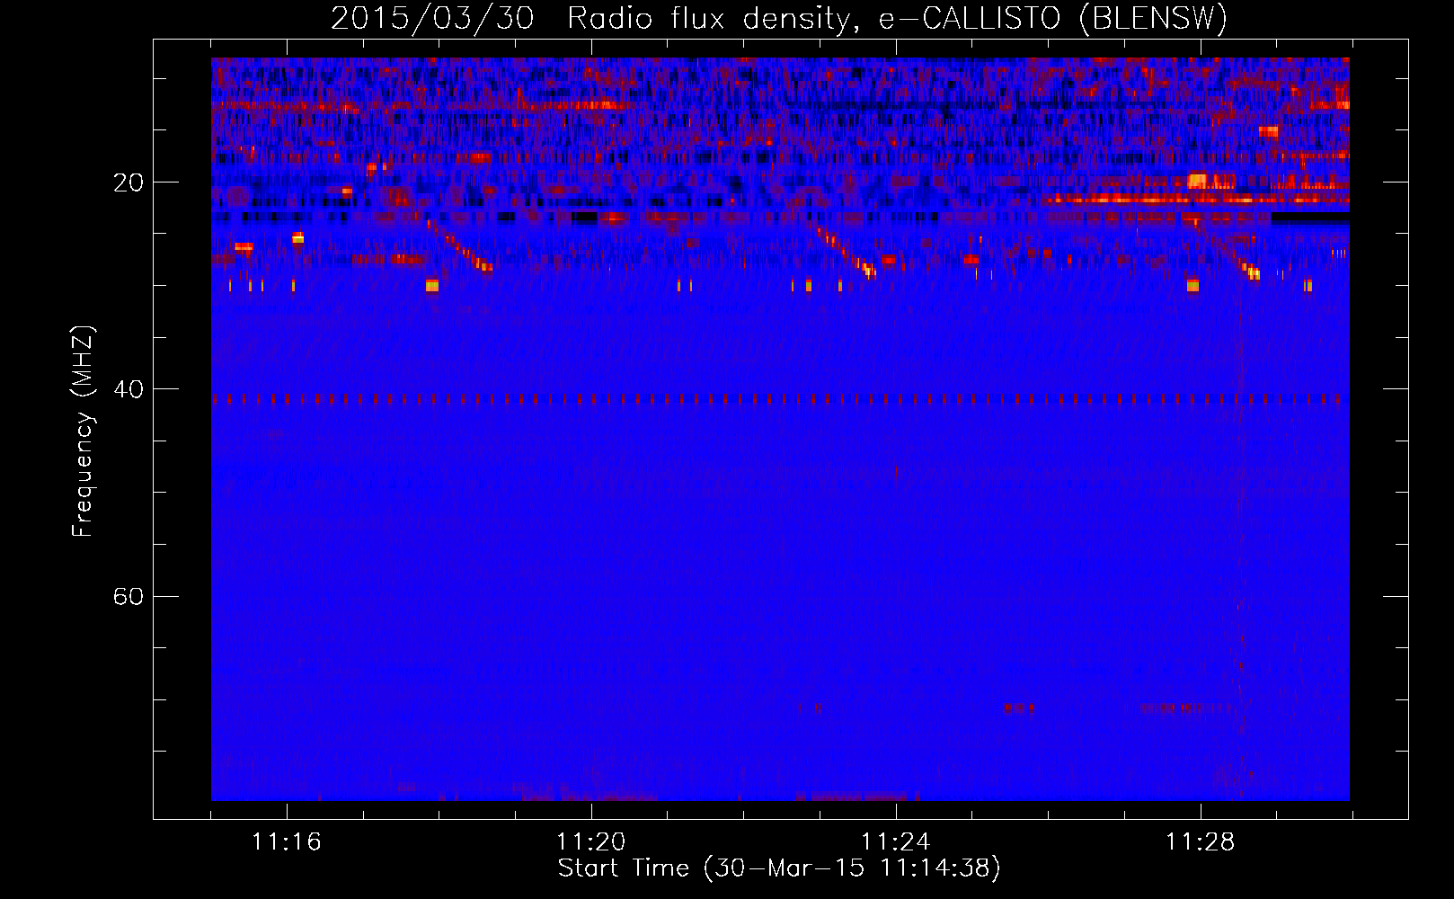Click the 40 MHz frequency tick label
Image resolution: width=1454 pixels, height=899 pixels.
[128, 389]
